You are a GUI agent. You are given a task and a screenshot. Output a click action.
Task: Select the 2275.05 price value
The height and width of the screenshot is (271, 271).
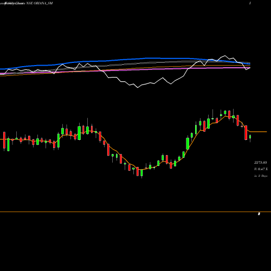coord(261,163)
